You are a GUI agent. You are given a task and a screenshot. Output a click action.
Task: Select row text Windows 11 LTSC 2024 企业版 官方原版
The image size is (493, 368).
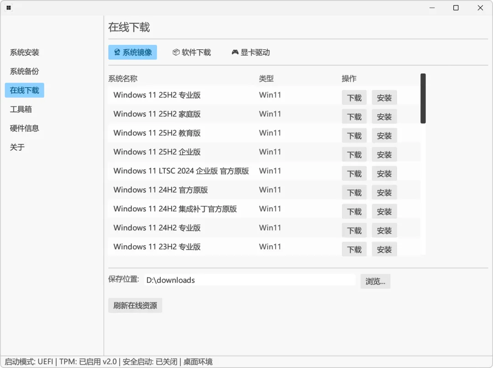[x=181, y=171]
